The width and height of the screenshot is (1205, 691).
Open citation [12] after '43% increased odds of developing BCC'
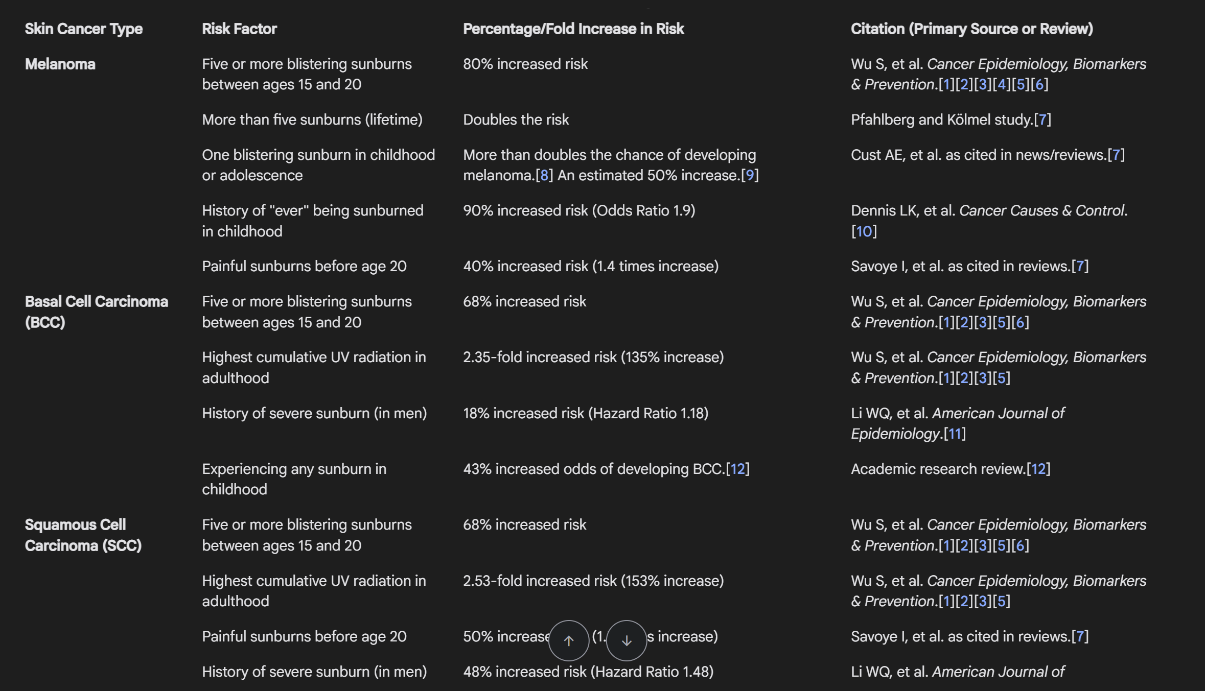pyautogui.click(x=738, y=469)
